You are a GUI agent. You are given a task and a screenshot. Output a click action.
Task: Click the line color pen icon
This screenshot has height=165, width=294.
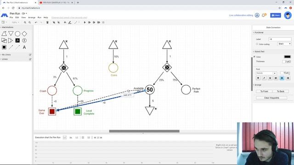click(70, 22)
